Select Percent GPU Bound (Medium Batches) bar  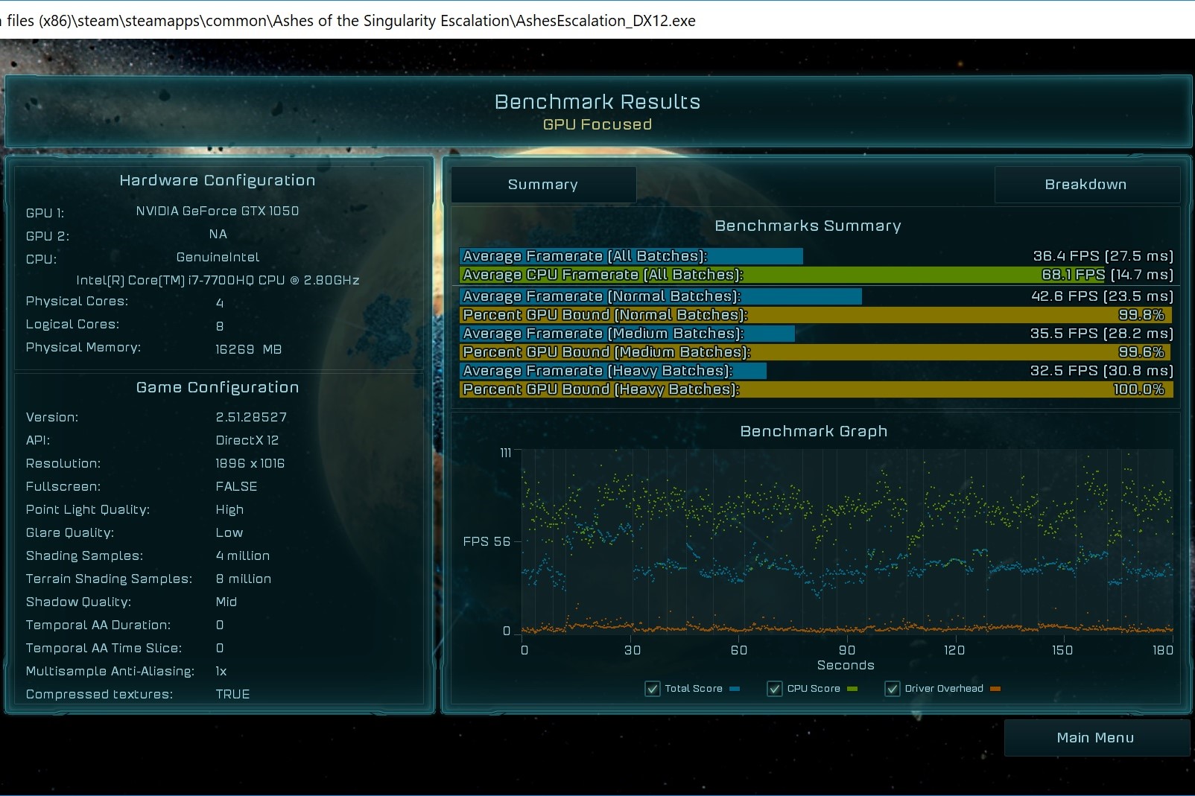(x=817, y=352)
